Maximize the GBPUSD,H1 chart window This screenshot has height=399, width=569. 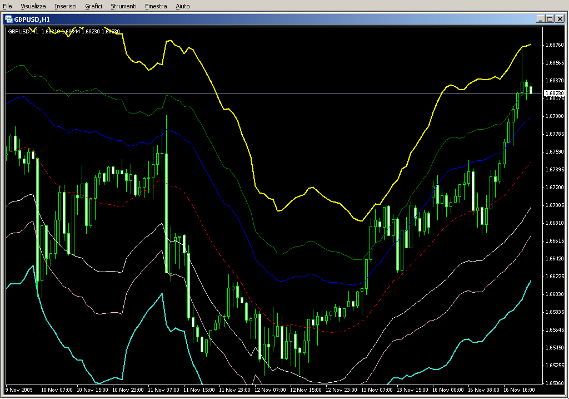[x=550, y=19]
